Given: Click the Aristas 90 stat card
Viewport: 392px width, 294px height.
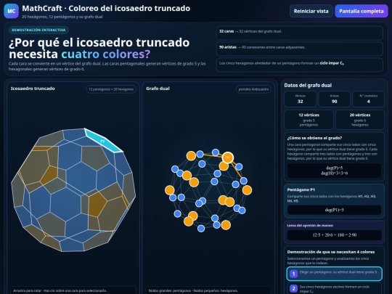Looking at the screenshot, I should tap(334, 99).
